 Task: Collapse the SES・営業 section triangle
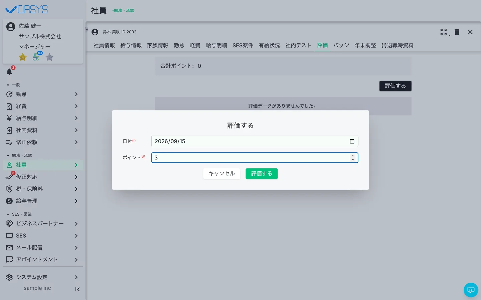(x=8, y=214)
